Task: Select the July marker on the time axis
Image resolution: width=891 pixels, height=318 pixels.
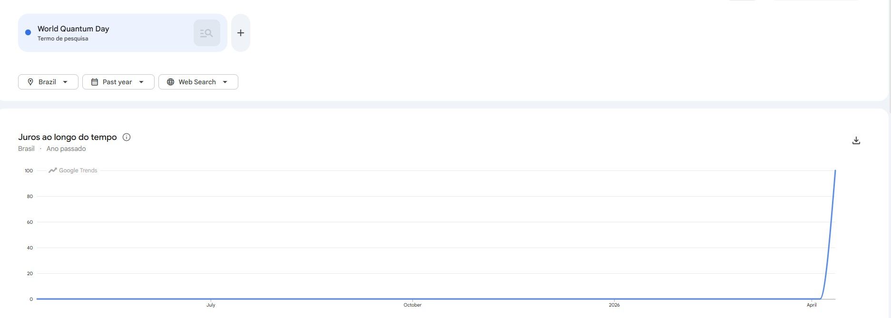Action: tap(211, 305)
